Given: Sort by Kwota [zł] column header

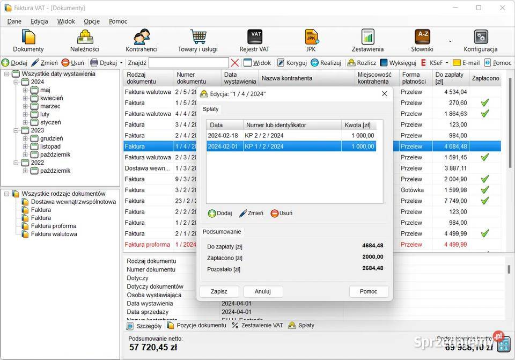Looking at the screenshot, I should click(358, 125).
